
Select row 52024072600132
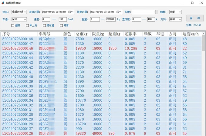pyautogui.click(x=101, y=105)
